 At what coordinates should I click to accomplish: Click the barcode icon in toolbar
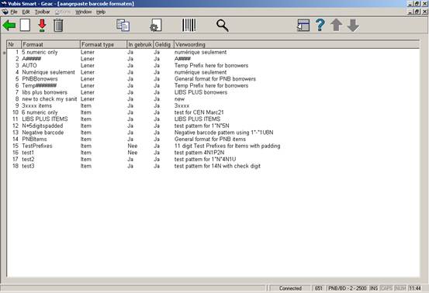189,26
